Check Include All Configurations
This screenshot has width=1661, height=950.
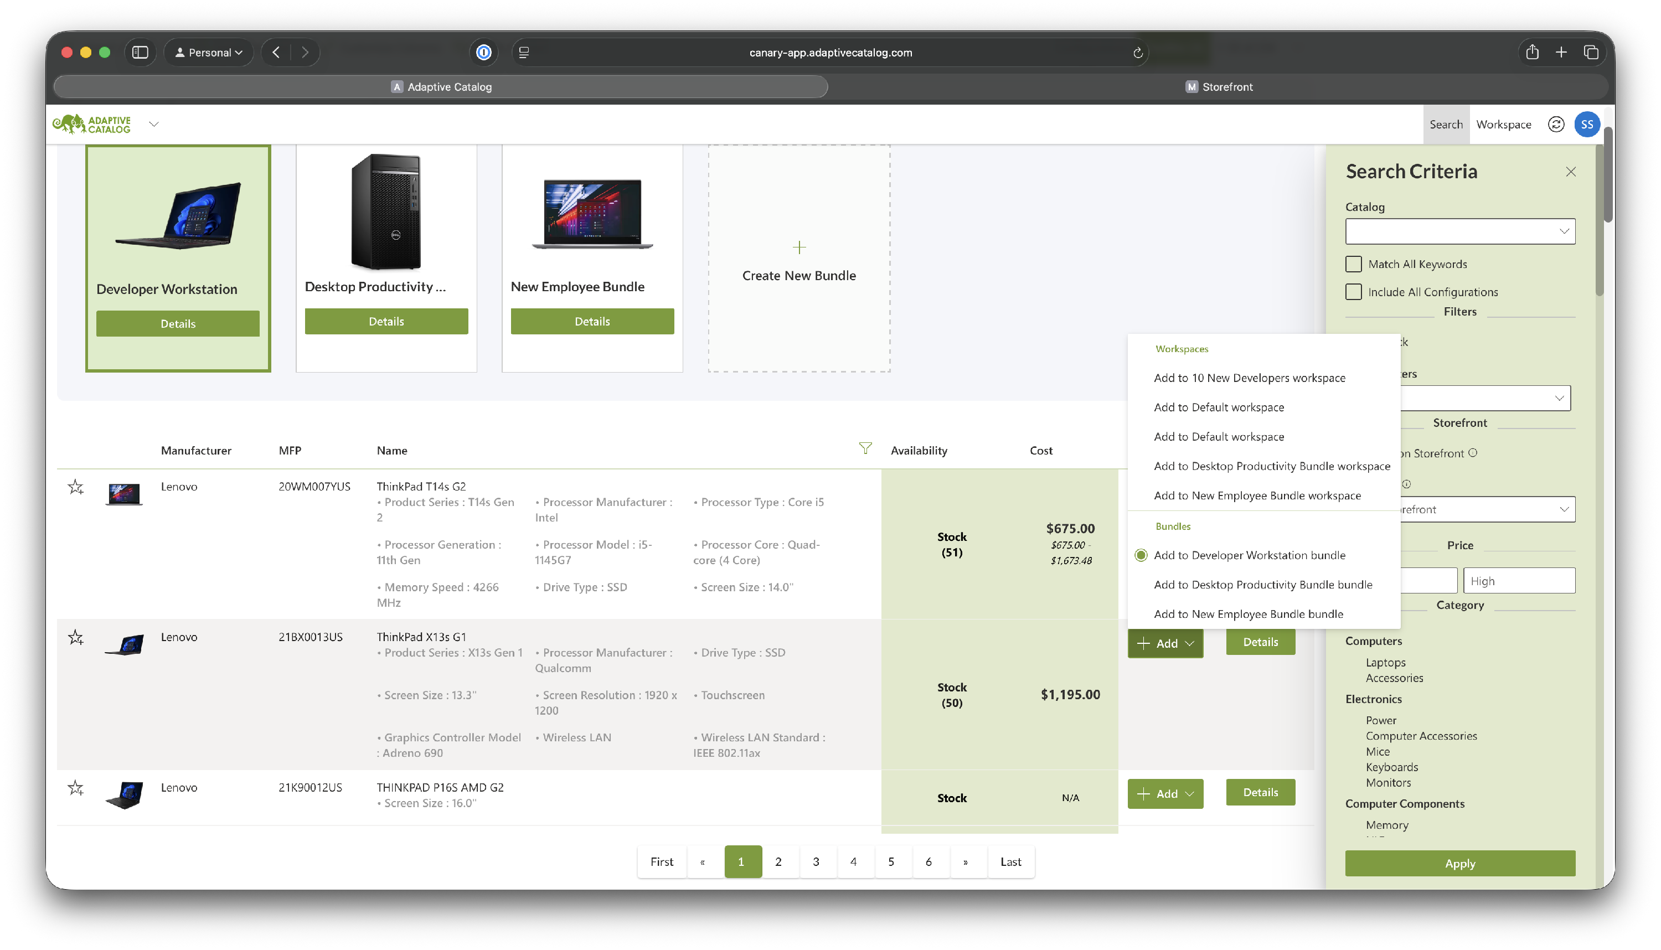[x=1354, y=292]
